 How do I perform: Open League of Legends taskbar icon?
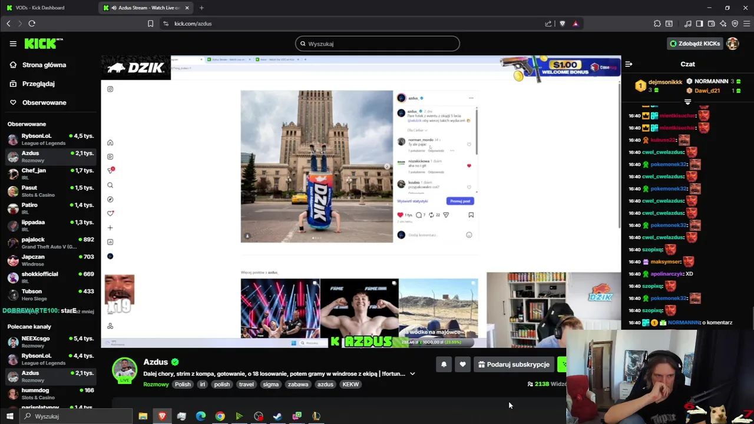(316, 416)
